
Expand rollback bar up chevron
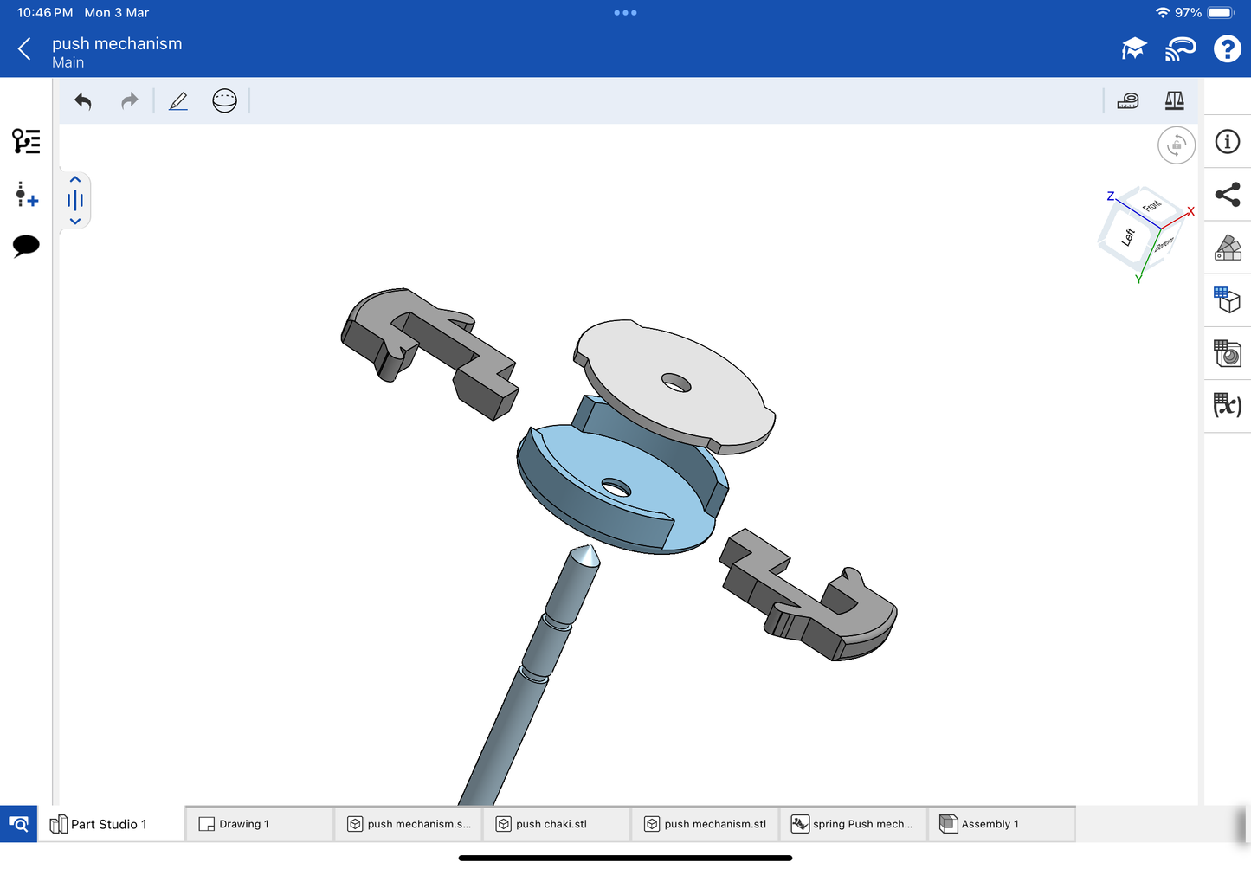point(75,180)
